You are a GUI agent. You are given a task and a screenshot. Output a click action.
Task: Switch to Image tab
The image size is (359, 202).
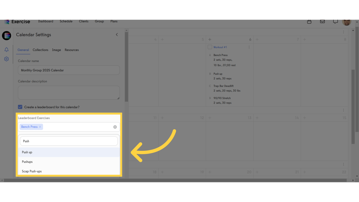coord(57,50)
